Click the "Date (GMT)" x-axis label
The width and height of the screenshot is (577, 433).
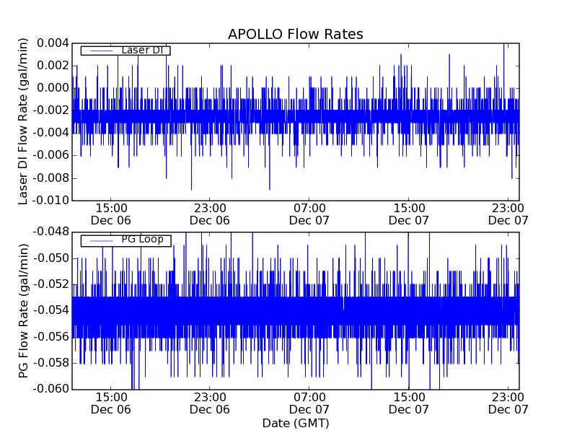(296, 423)
